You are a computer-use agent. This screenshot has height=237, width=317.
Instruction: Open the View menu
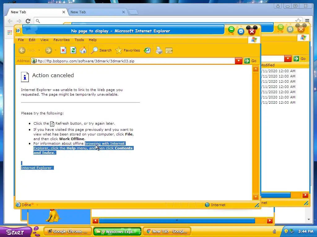pyautogui.click(x=44, y=40)
